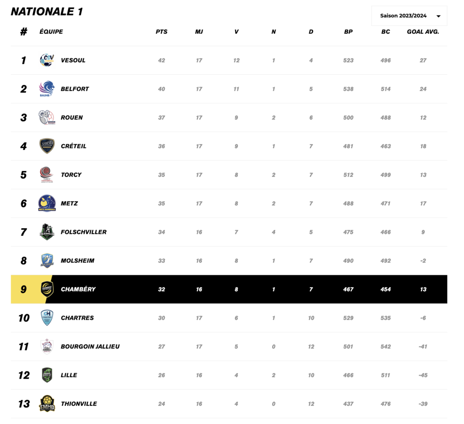Image resolution: width=464 pixels, height=424 pixels.
Task: Sort table by PTS column header
Action: (x=162, y=32)
